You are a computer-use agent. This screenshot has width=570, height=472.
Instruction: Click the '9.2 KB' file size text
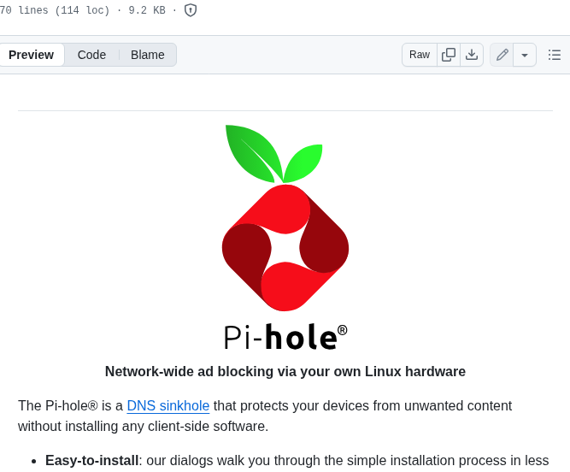pos(147,10)
